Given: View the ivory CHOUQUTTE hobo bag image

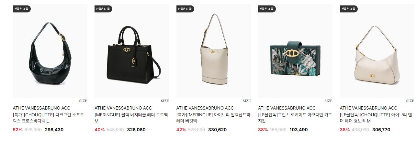Looking at the screenshot, I should [377, 51].
